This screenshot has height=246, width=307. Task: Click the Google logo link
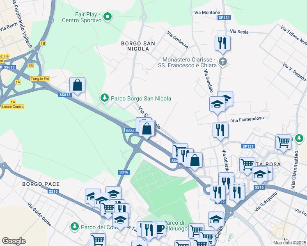14,241
